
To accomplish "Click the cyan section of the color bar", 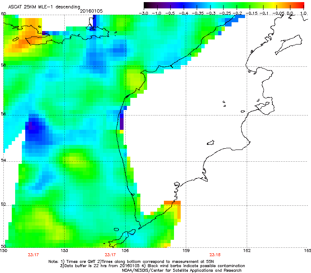I will pos(213,5).
